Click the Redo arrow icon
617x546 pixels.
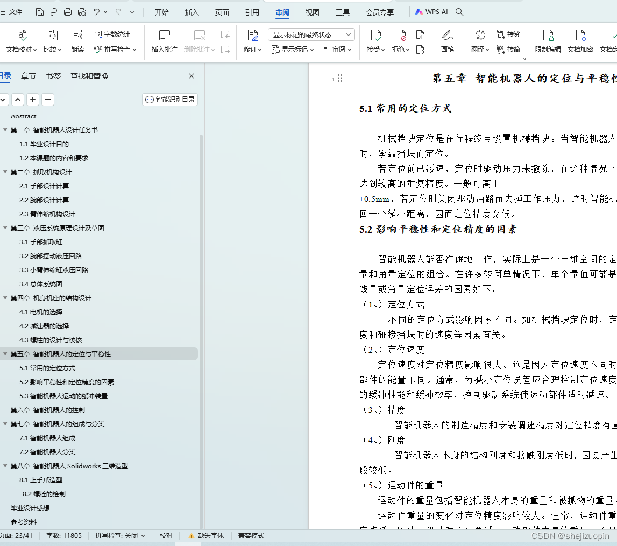point(118,12)
